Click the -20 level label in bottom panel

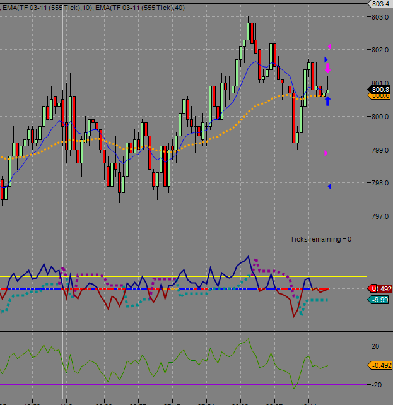(x=377, y=385)
